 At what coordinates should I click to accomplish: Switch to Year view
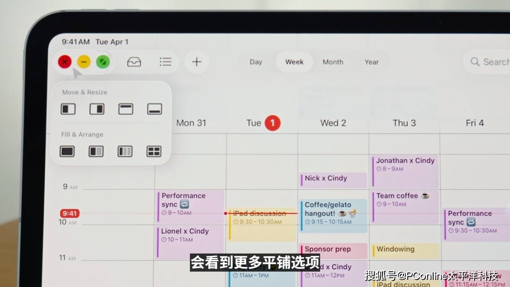372,62
